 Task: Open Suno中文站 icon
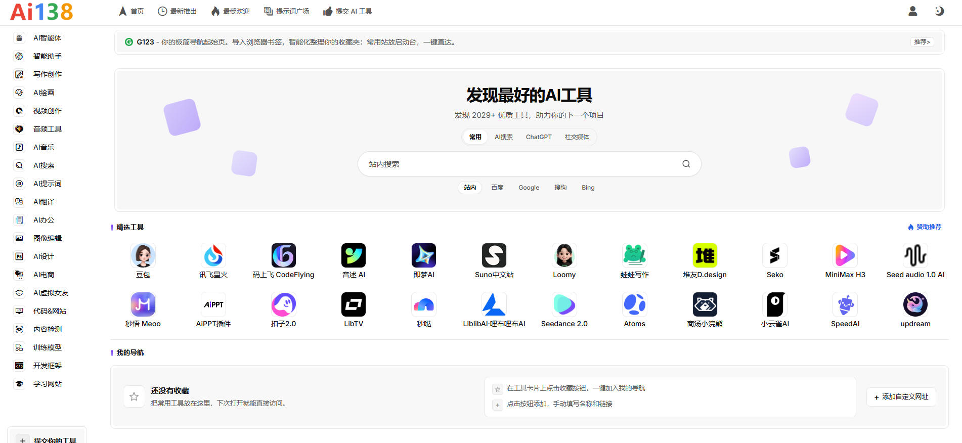494,255
